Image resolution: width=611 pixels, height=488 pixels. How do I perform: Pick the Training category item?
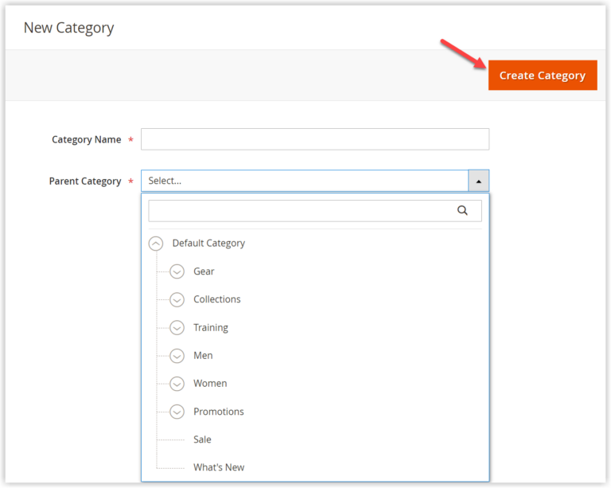click(x=210, y=328)
